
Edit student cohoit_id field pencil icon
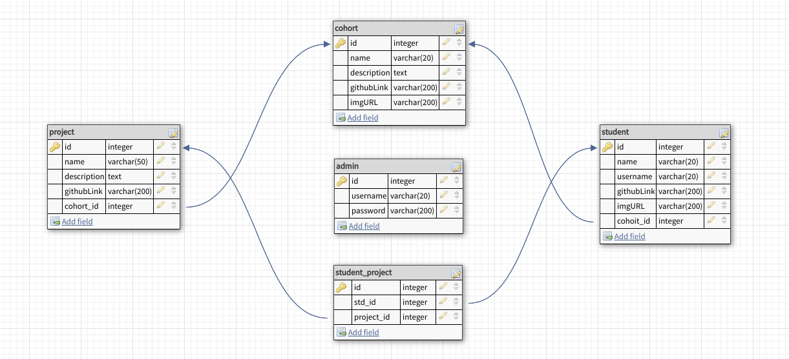click(711, 220)
